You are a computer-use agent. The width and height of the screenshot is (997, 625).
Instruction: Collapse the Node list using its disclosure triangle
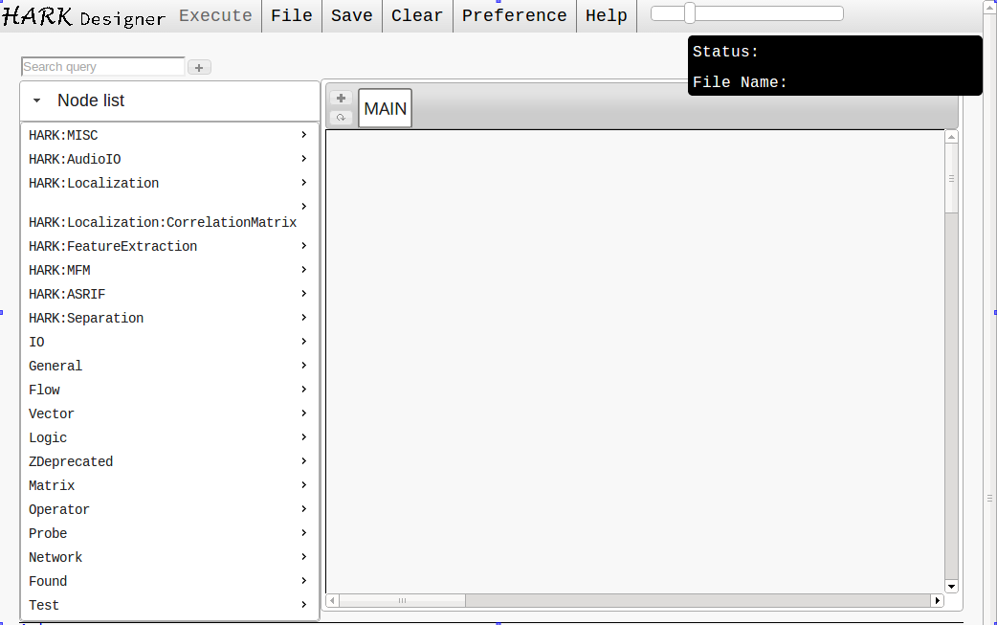pyautogui.click(x=36, y=100)
